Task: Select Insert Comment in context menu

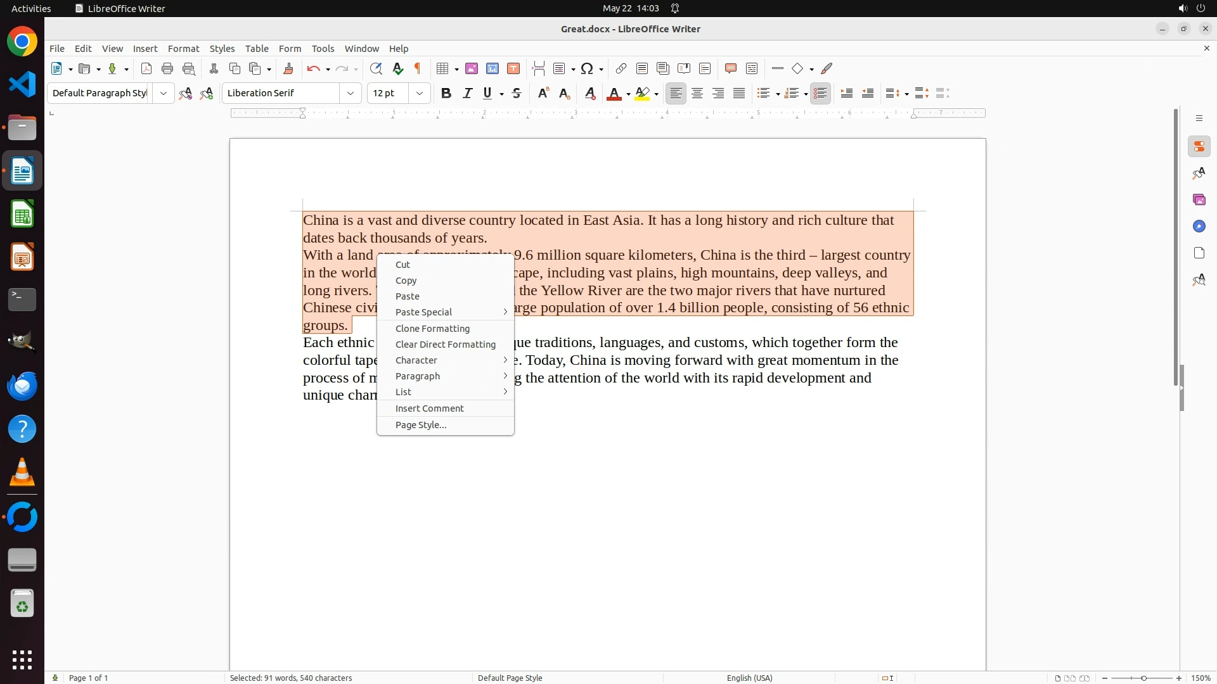Action: pos(429,408)
